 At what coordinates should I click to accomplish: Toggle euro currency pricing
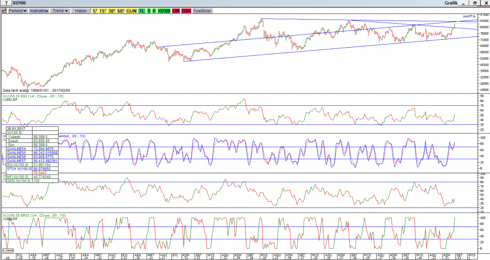(154, 11)
